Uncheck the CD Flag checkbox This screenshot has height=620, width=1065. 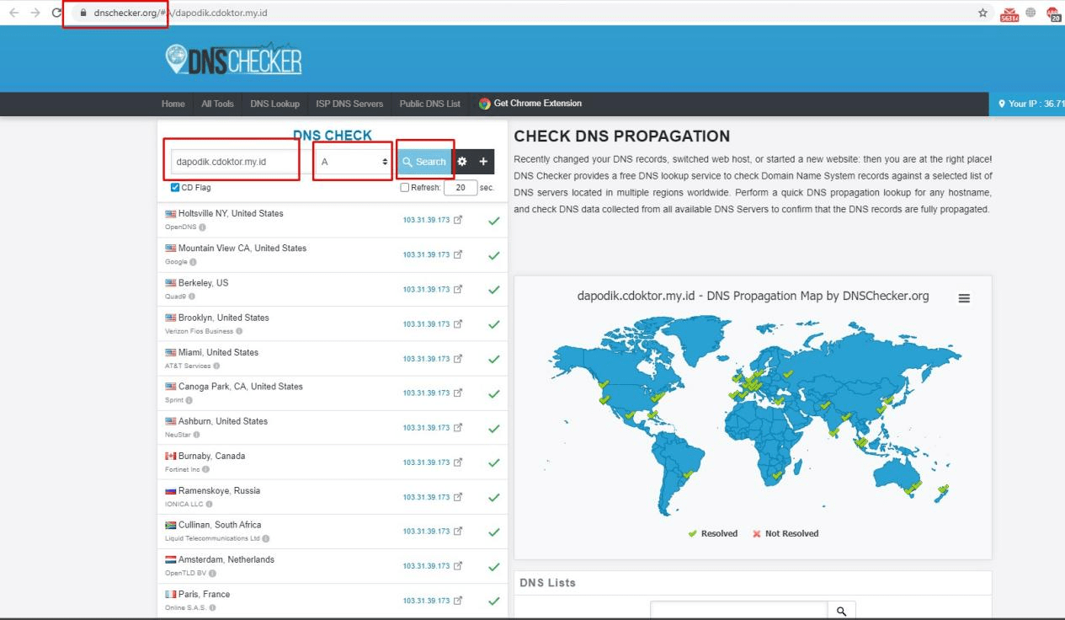pos(174,187)
